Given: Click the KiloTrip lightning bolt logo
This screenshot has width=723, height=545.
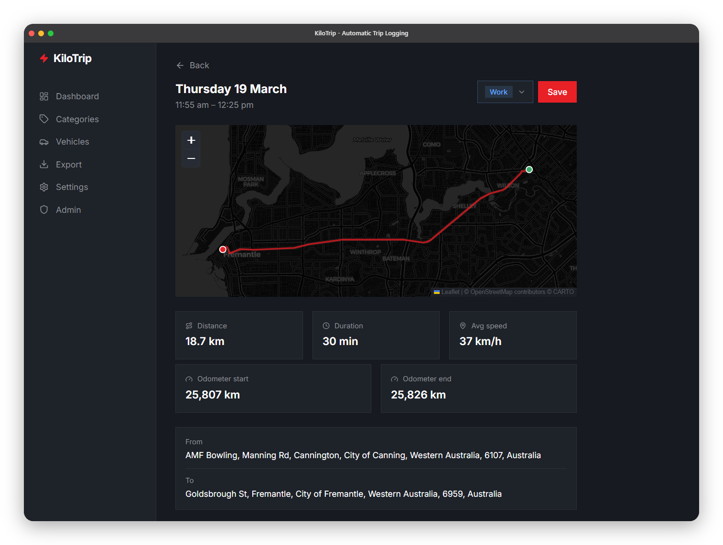Looking at the screenshot, I should point(44,58).
